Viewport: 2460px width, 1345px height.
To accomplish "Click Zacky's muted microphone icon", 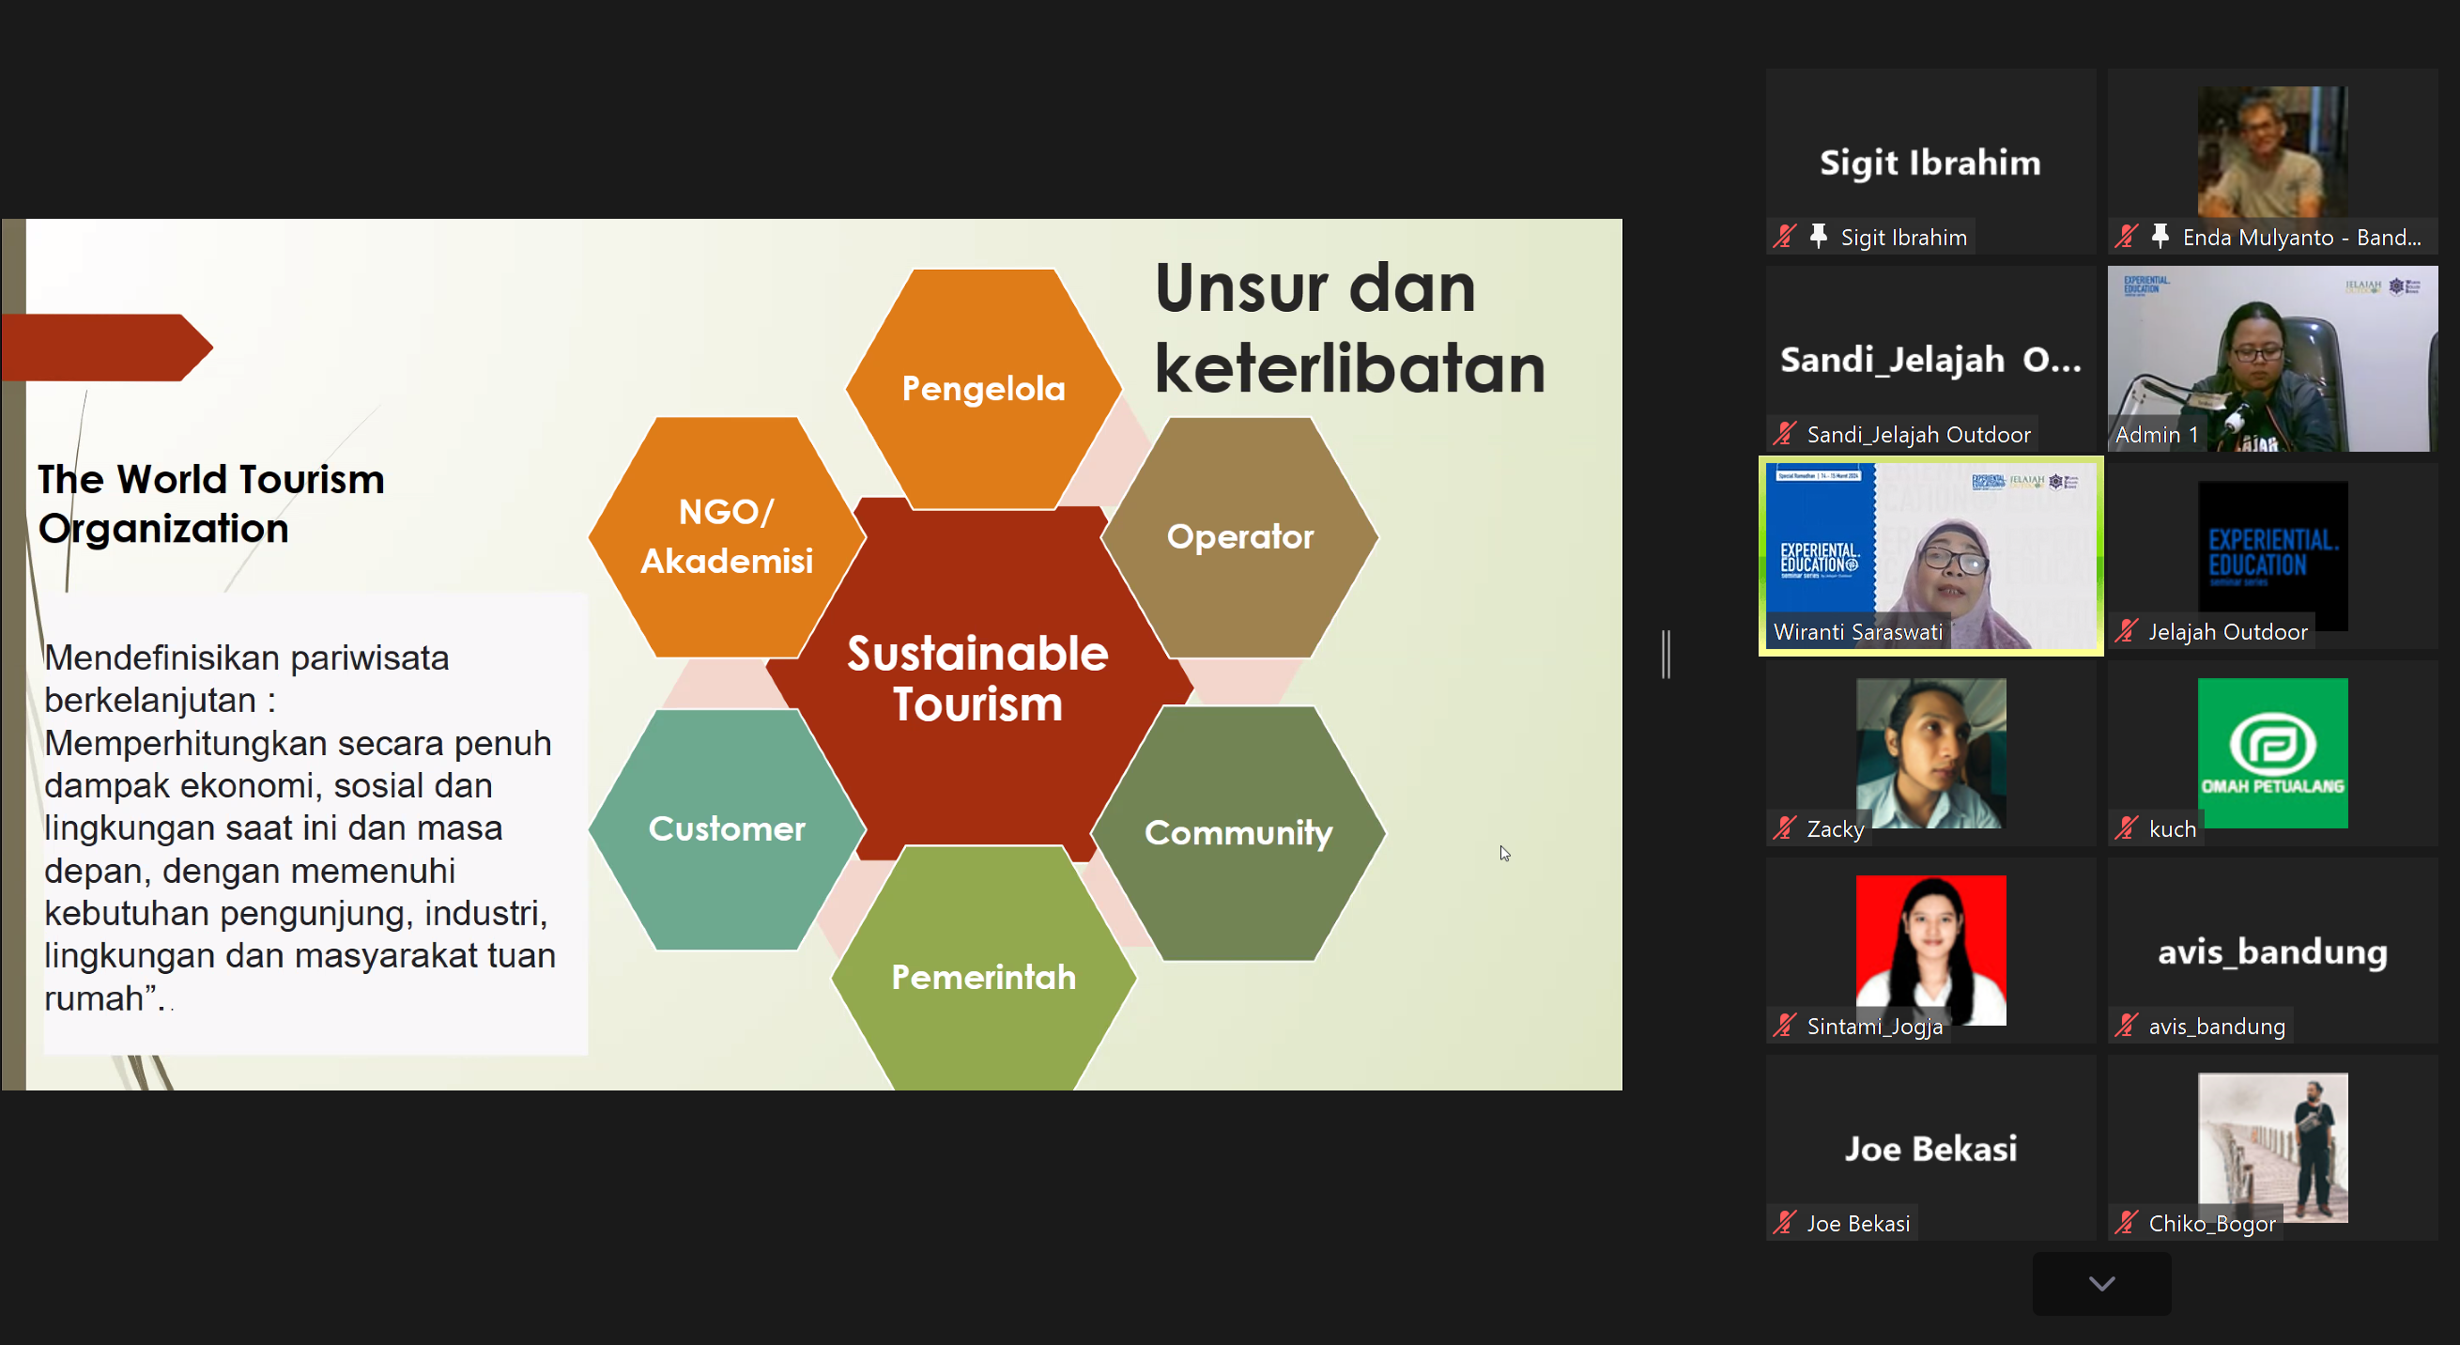I will pyautogui.click(x=1784, y=828).
